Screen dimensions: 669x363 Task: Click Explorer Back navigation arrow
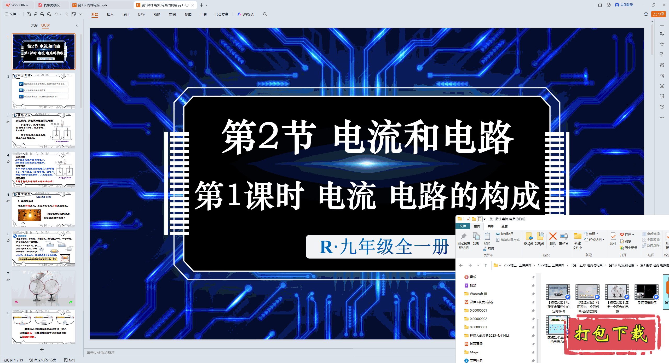461,265
